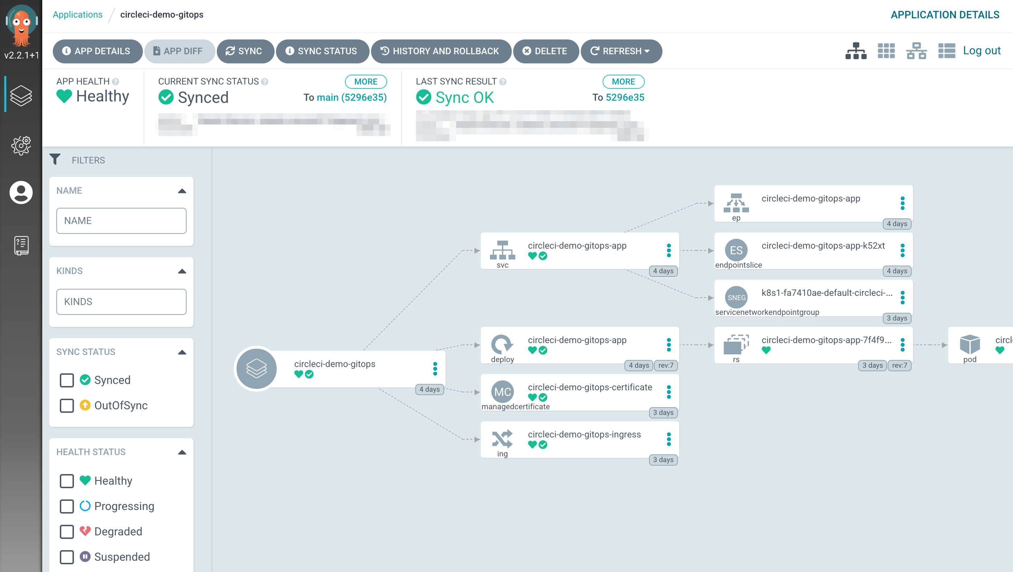Open the Settings gears icon in sidebar
Image resolution: width=1013 pixels, height=572 pixels.
[21, 145]
